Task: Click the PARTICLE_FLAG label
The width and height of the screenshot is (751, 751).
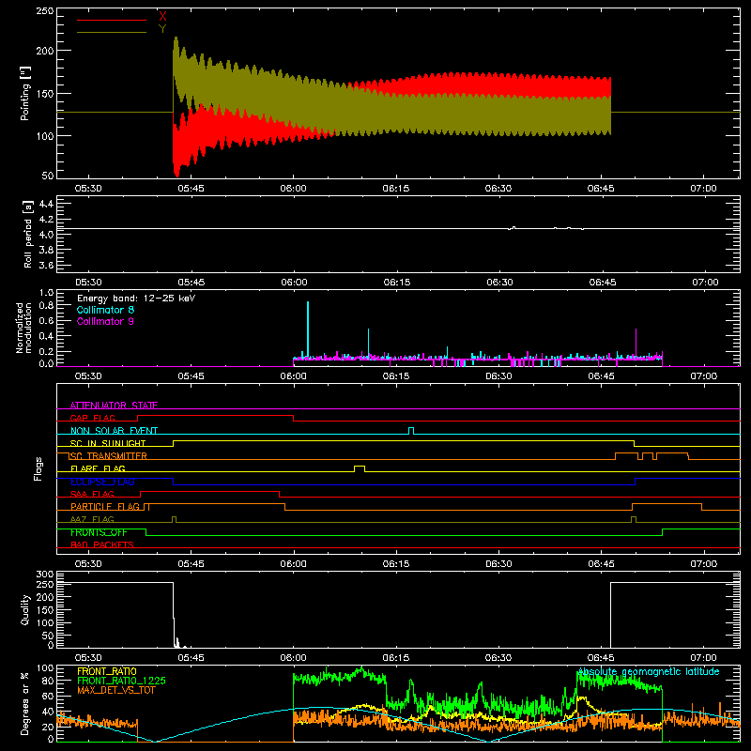Action: pyautogui.click(x=105, y=507)
